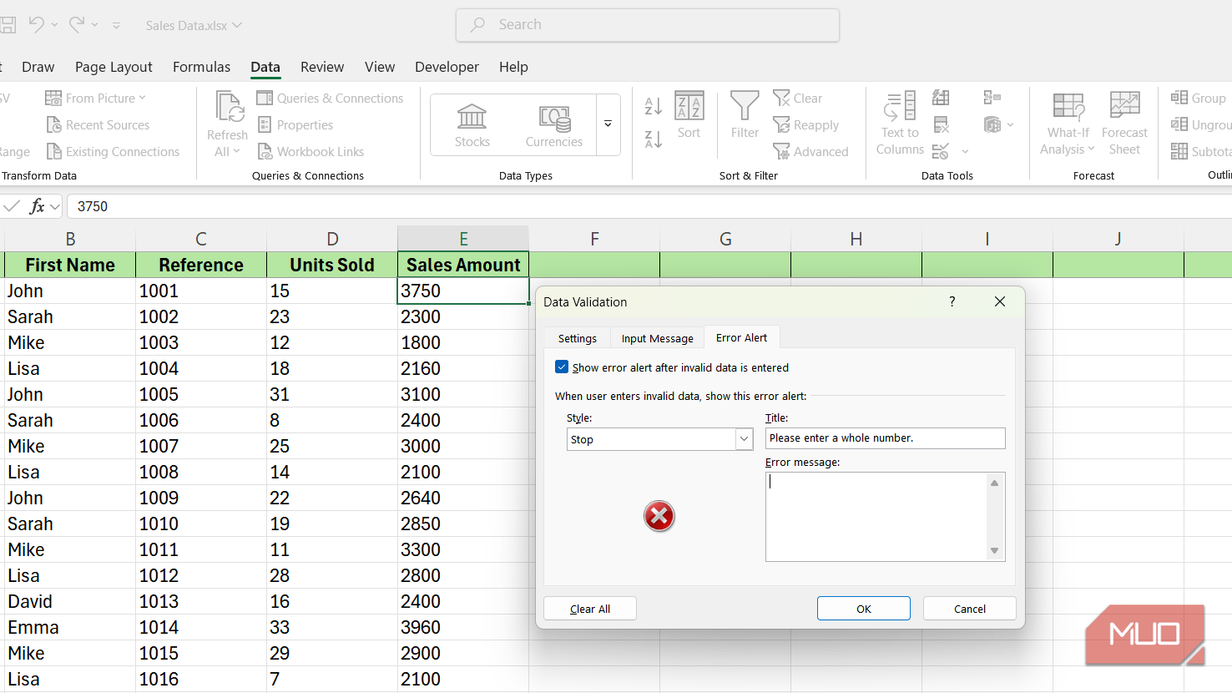Click the dialog help question mark

[x=952, y=301]
